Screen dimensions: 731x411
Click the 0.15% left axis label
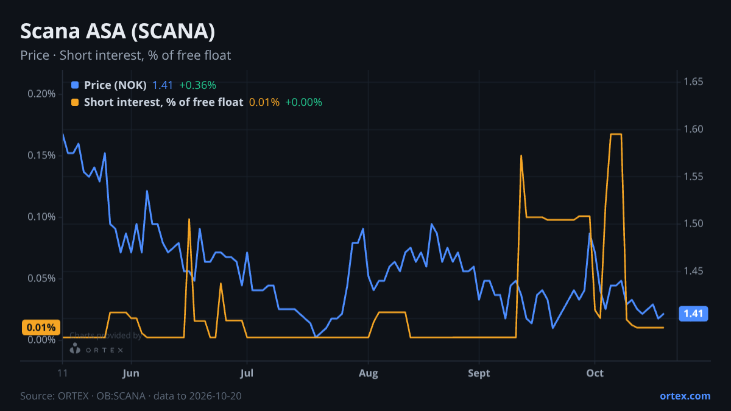42,155
